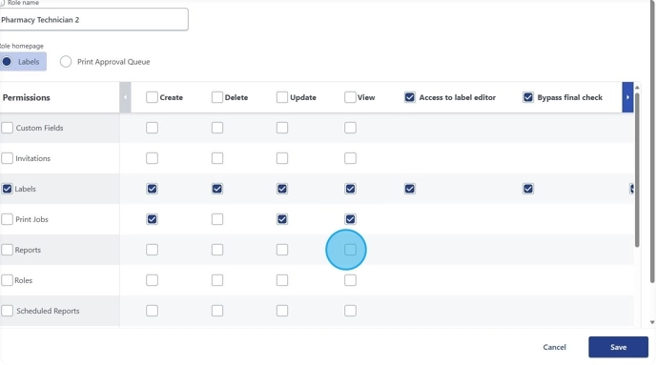The image size is (656, 365).
Task: Uncheck Bypass final check header checkbox
Action: pos(528,97)
